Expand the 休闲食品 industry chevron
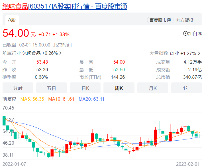 [x=60, y=53]
